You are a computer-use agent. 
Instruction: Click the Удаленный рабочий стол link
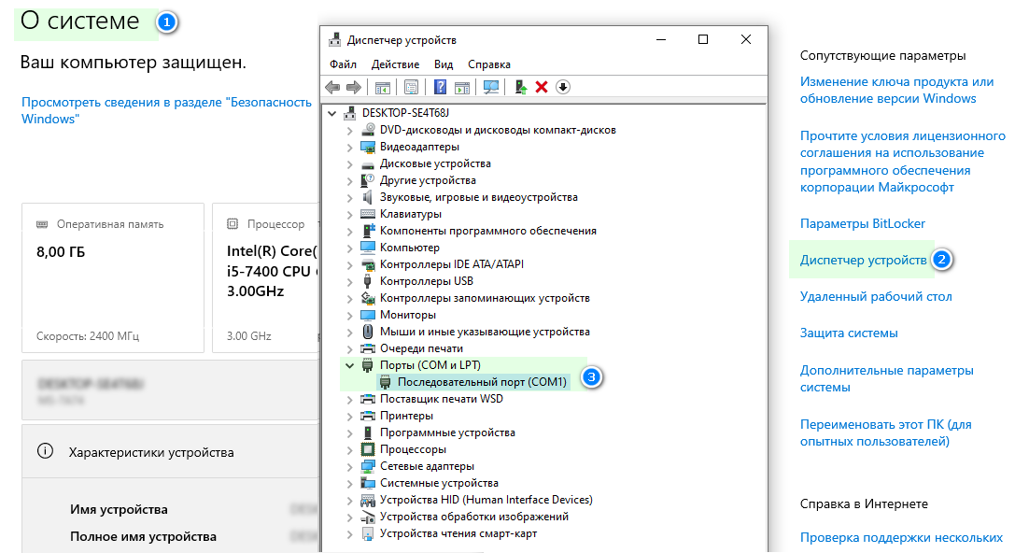tap(876, 296)
